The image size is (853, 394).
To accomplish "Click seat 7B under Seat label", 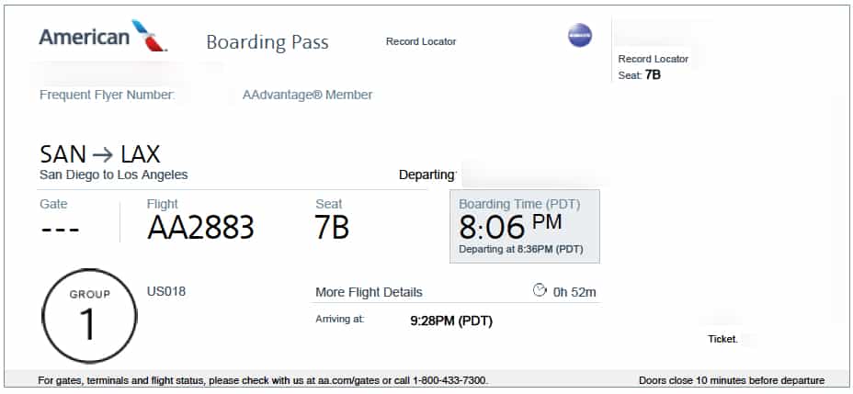I will tap(332, 227).
